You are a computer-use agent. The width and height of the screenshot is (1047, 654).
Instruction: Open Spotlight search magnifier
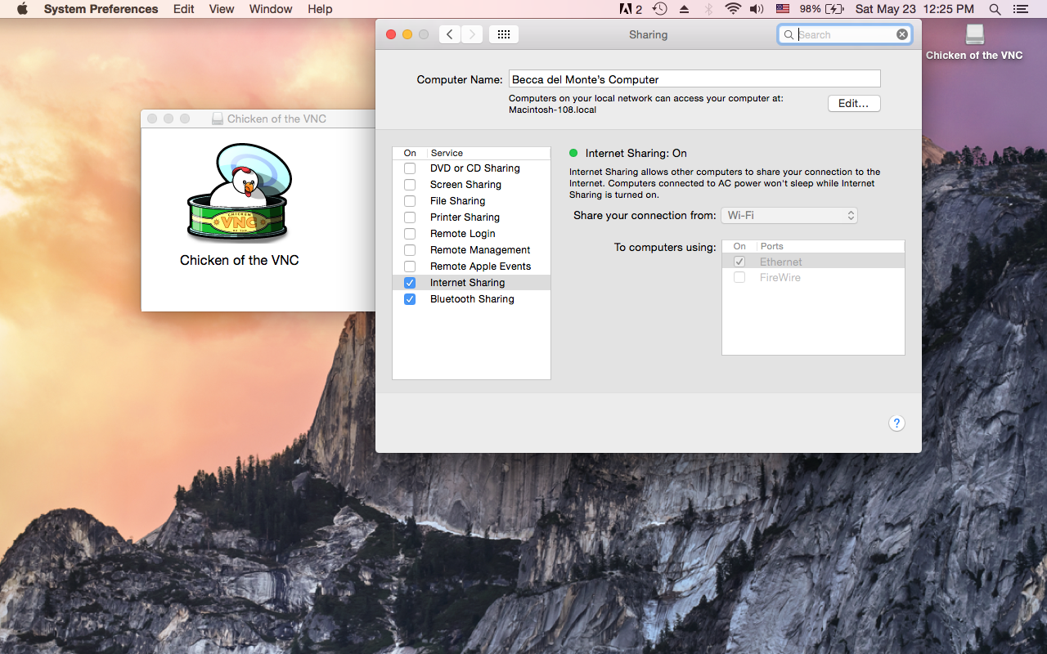tap(995, 9)
